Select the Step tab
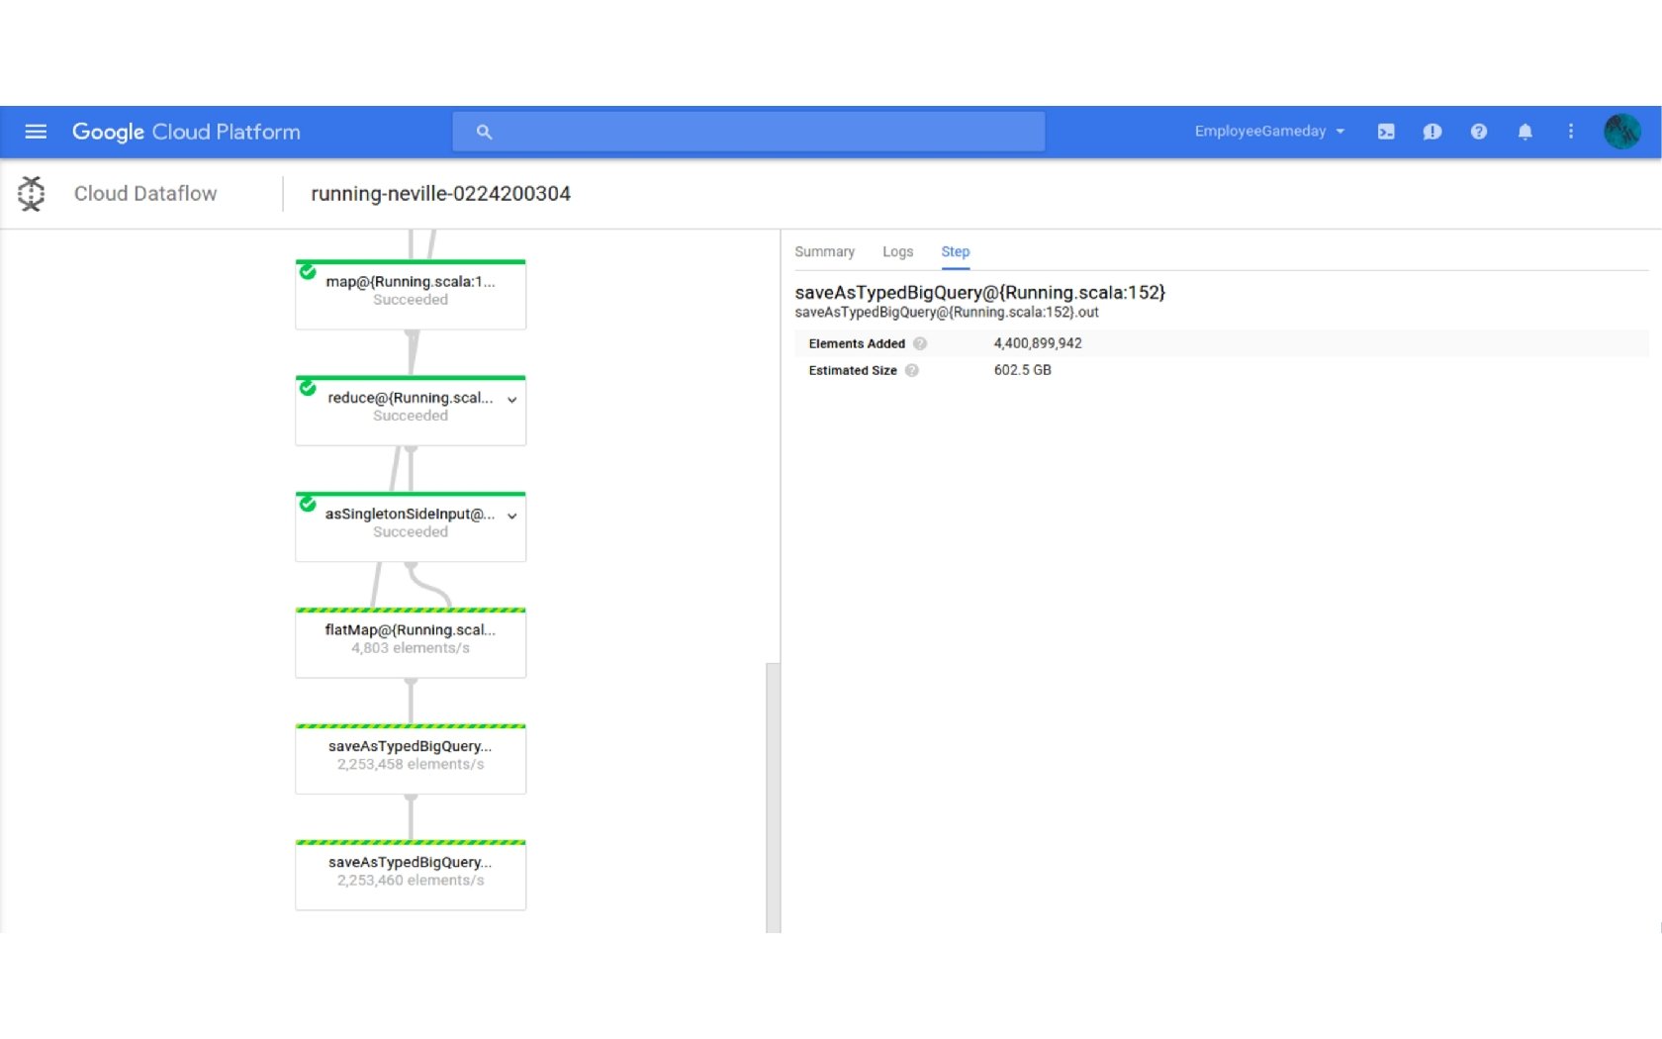The width and height of the screenshot is (1662, 1039). pyautogui.click(x=955, y=252)
